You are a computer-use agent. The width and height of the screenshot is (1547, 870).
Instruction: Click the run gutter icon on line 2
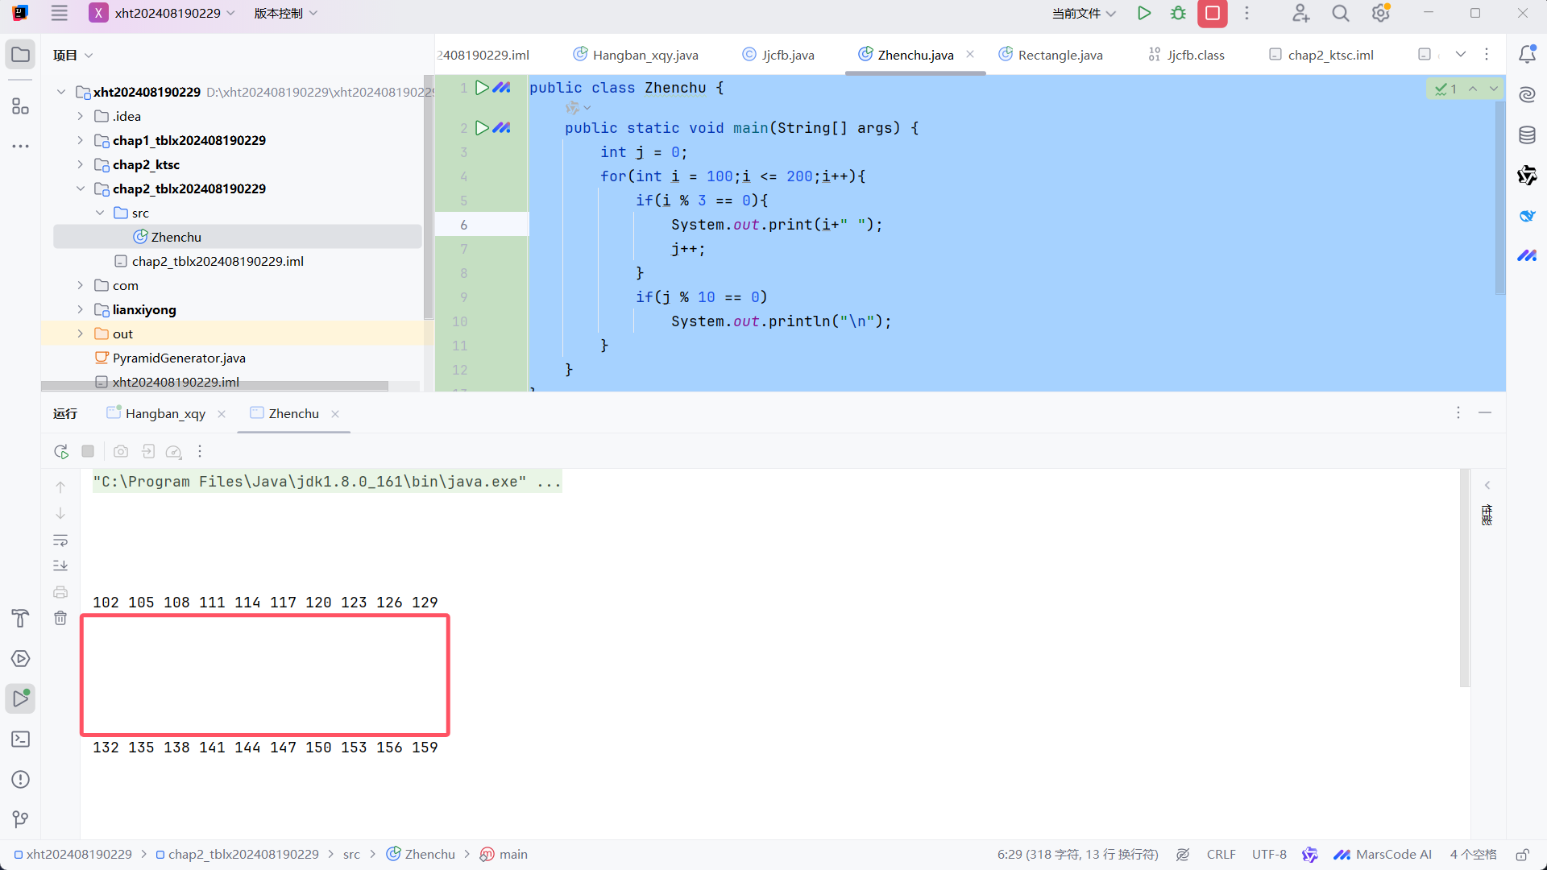pos(482,127)
